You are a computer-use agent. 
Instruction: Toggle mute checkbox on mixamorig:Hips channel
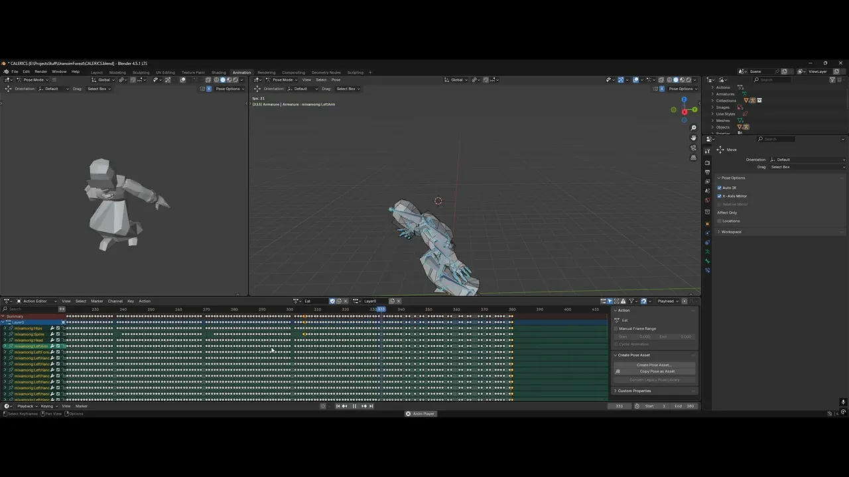(58, 328)
